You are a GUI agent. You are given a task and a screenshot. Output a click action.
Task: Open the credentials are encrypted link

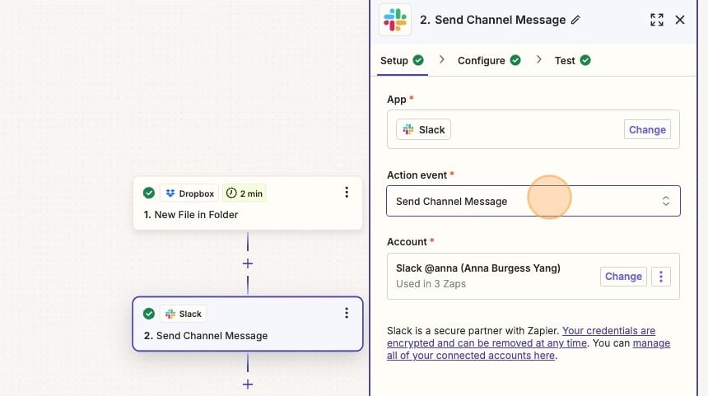click(521, 337)
